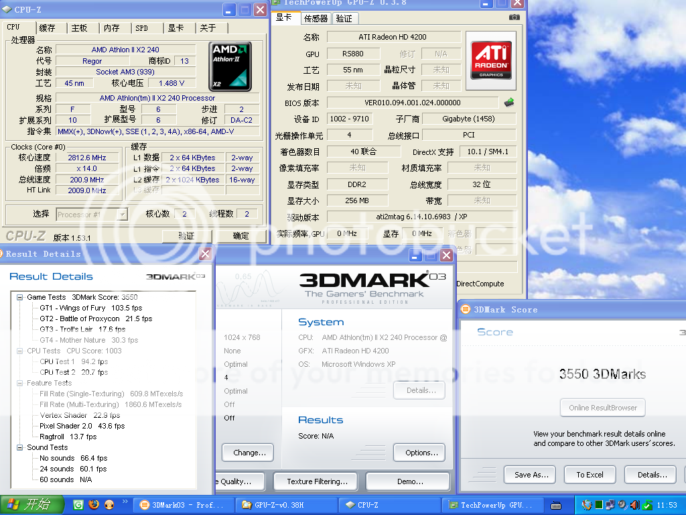686x515 pixels.
Task: Switch to TechPowerUp GPU-Z taskbar button
Action: tap(492, 505)
